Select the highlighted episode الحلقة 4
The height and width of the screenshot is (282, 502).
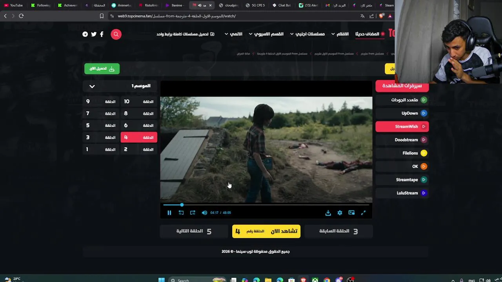tap(139, 137)
